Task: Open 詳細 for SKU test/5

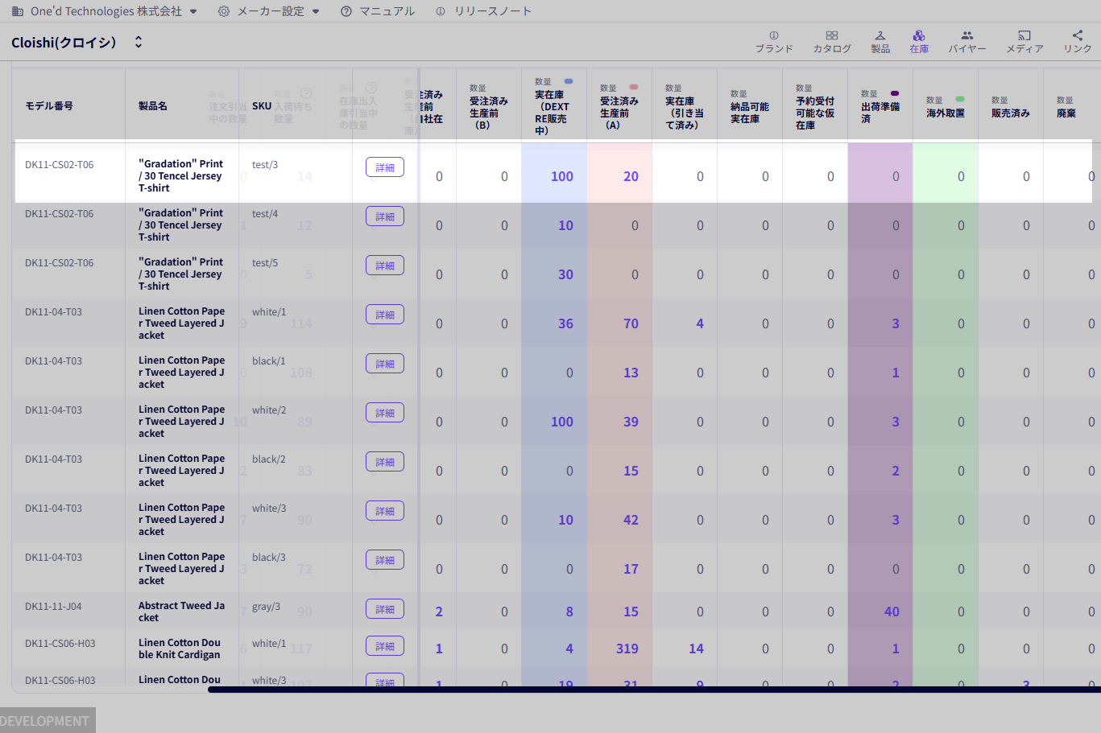Action: [385, 266]
